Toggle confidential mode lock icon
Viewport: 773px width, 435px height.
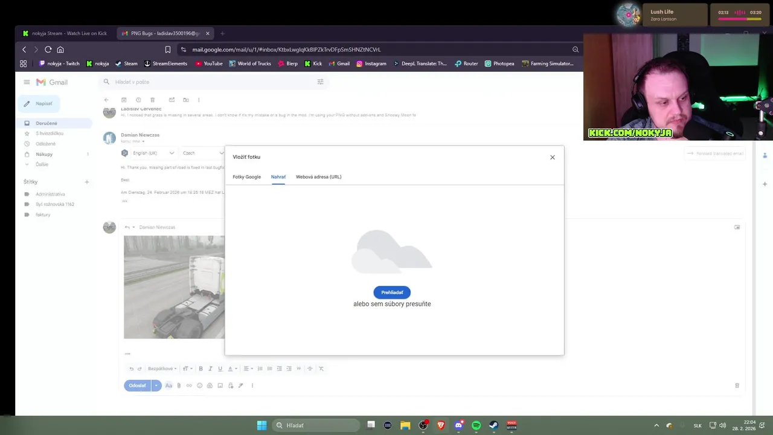(231, 385)
